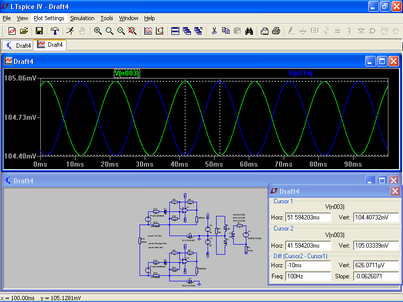Viewport: 403px width, 302px height.
Task: Click the Copy toolbar icon
Action: tap(226, 31)
